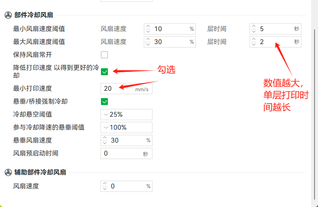Toggle the 悬垂/桥接强制冷却 checkbox
The width and height of the screenshot is (318, 207).
(x=104, y=102)
